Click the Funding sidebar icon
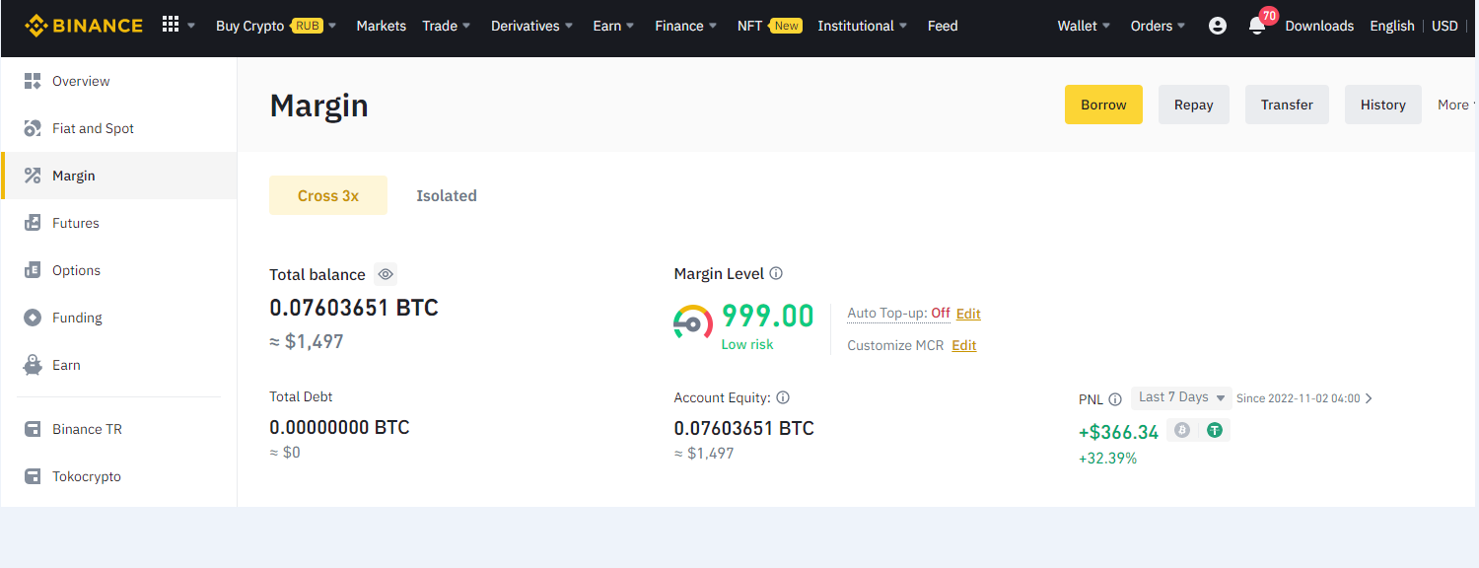Screen dimensions: 1479x568 coord(33,318)
